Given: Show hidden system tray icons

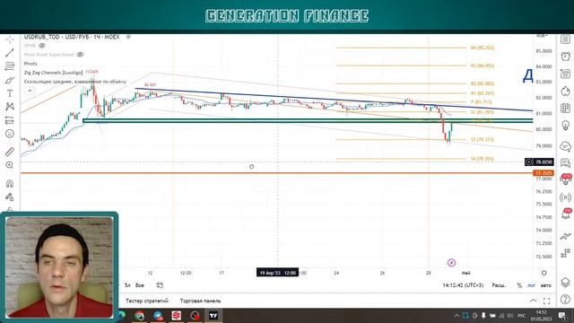Looking at the screenshot, I should [457, 315].
